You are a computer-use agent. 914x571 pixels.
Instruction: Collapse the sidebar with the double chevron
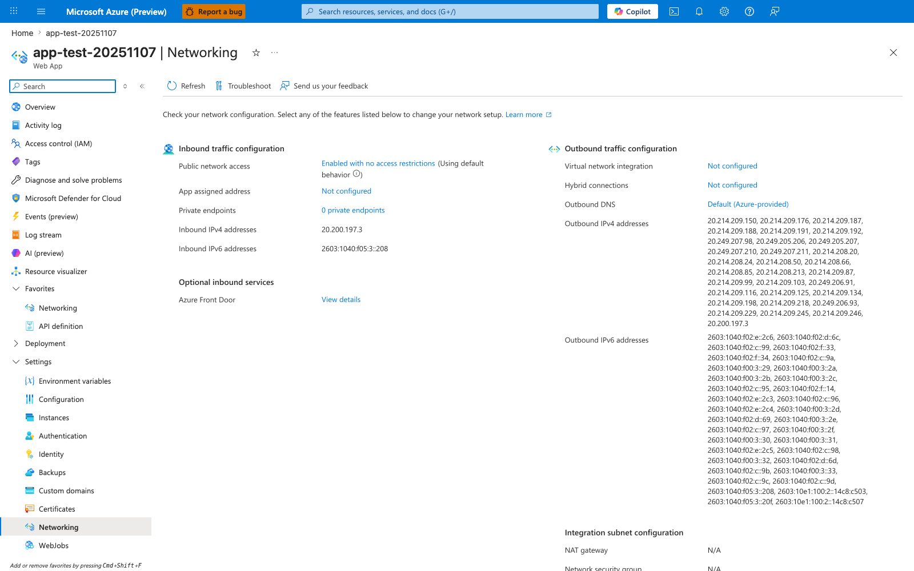click(142, 86)
